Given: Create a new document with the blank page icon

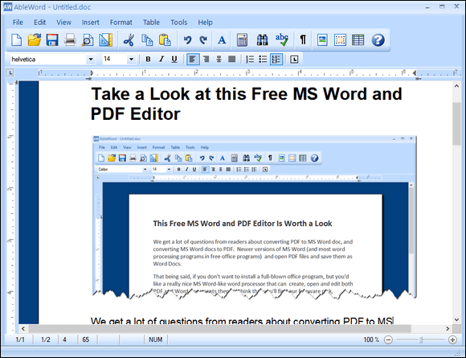Looking at the screenshot, I should [x=16, y=40].
